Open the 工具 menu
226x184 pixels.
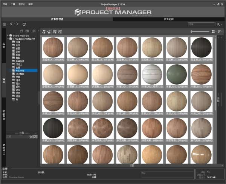13,3
